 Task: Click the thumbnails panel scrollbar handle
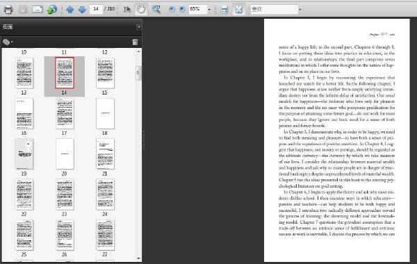coord(138,74)
